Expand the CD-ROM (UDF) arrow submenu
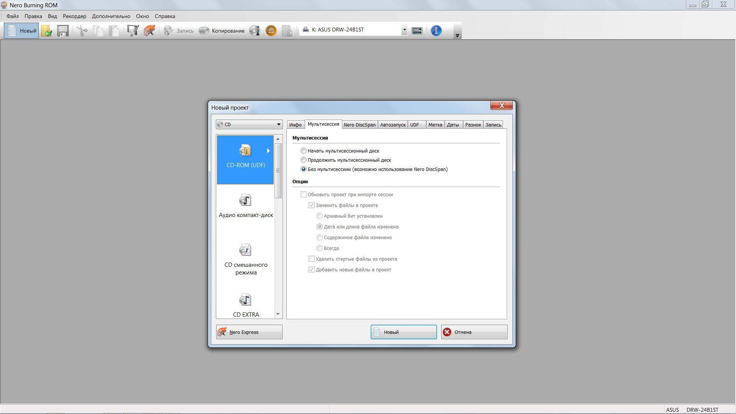736x414 pixels. (x=268, y=151)
